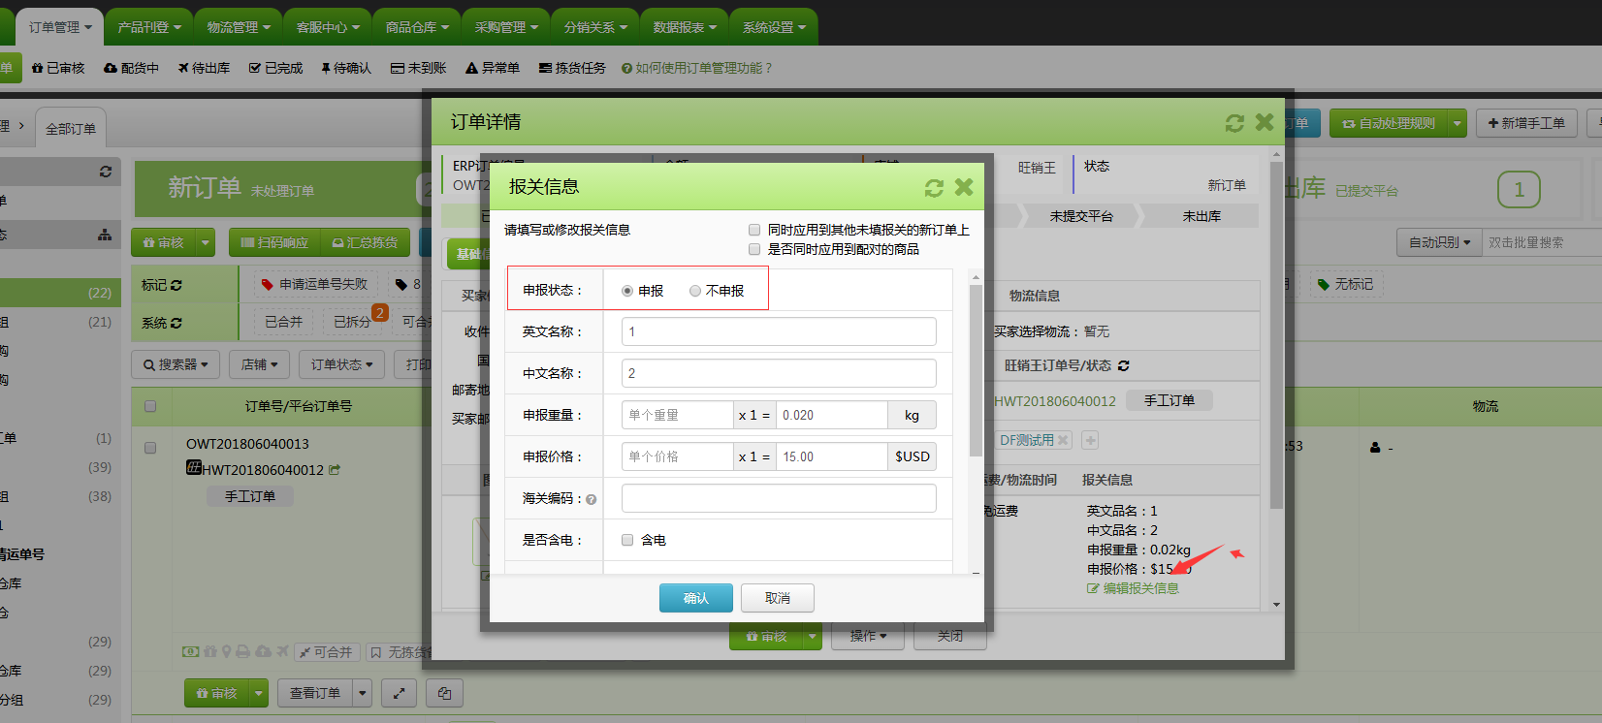The width and height of the screenshot is (1602, 723).
Task: Open the 自动处理规则 arrow dropdown
Action: tap(1457, 123)
